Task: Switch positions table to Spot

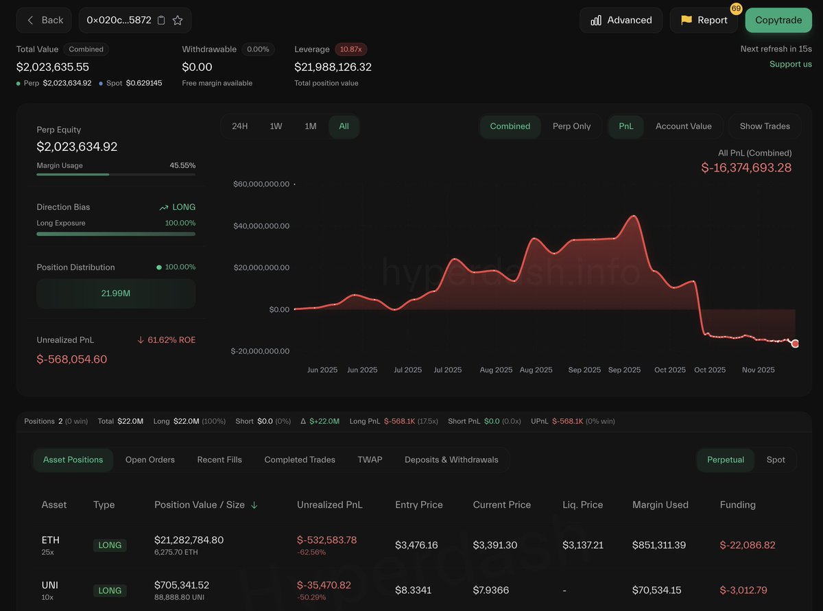Action: coord(776,459)
